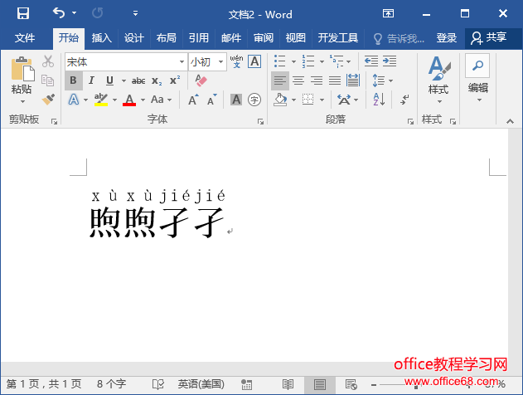Screen dimensions: 523x395
Task: Open the 编辑 editing menu button
Action: coord(478,80)
